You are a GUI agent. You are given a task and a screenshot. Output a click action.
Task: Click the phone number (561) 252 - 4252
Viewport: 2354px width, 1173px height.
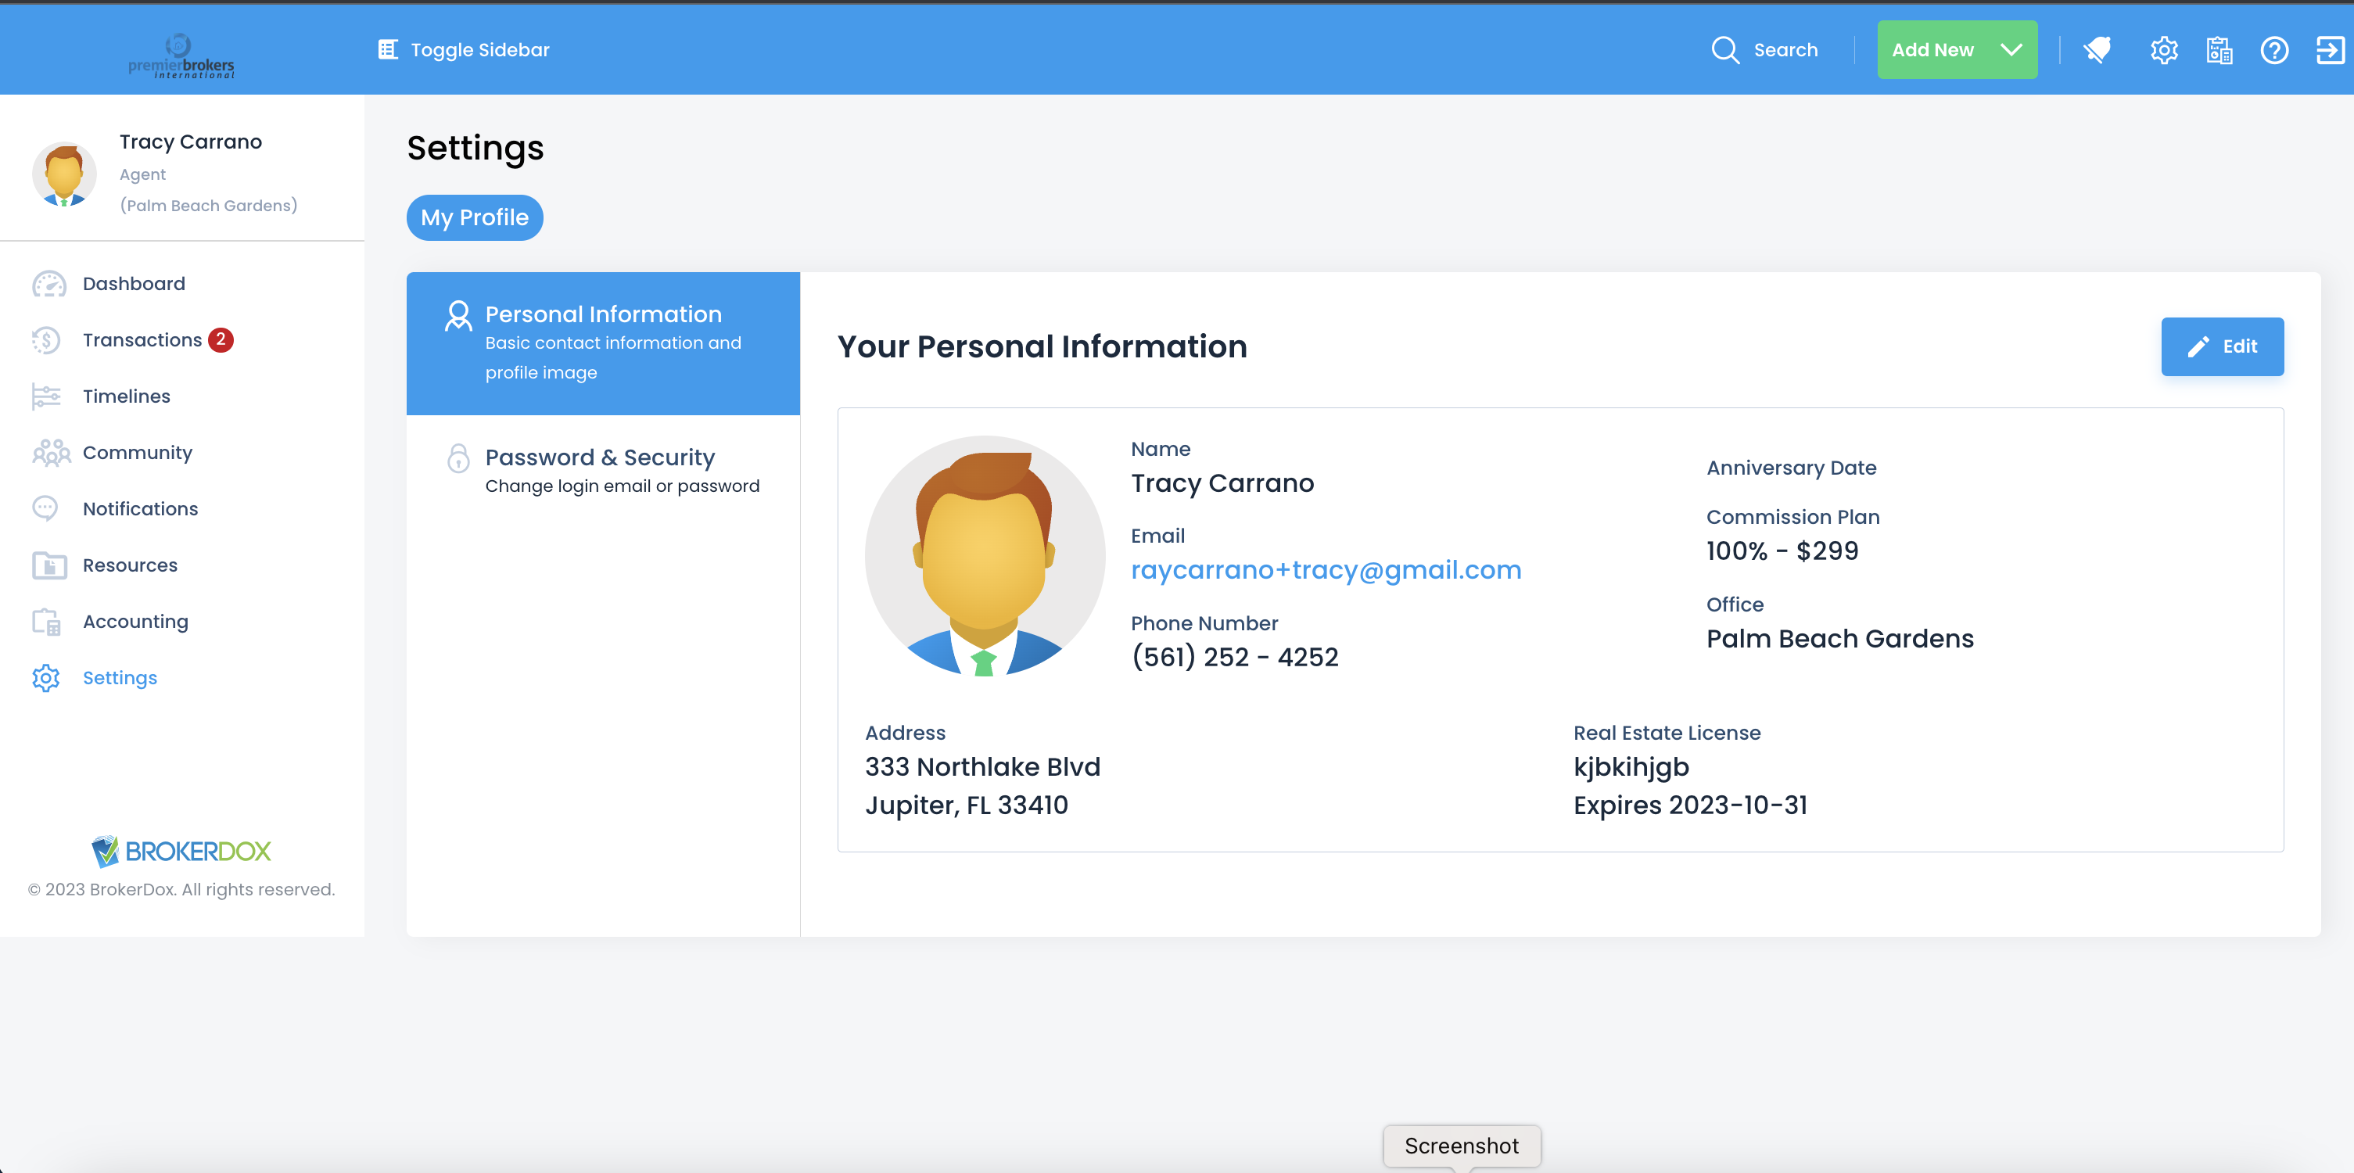point(1235,657)
